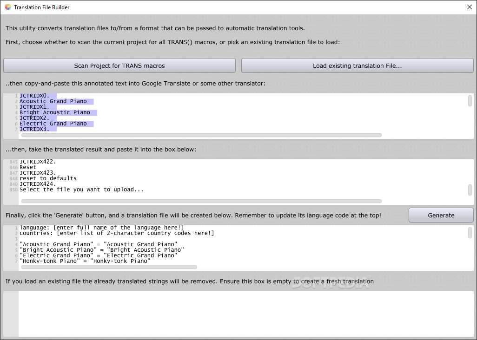Click line 'JCTRIDX1.' in annotated text

click(34, 107)
